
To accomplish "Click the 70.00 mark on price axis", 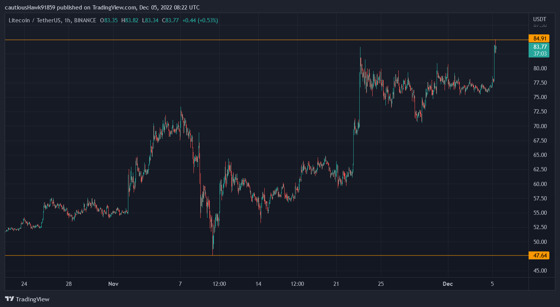I will pos(540,126).
